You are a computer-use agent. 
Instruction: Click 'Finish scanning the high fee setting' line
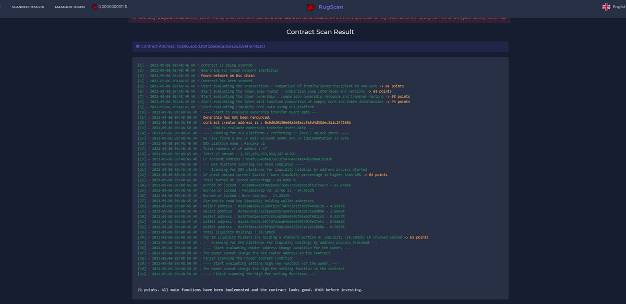pyautogui.click(x=227, y=273)
